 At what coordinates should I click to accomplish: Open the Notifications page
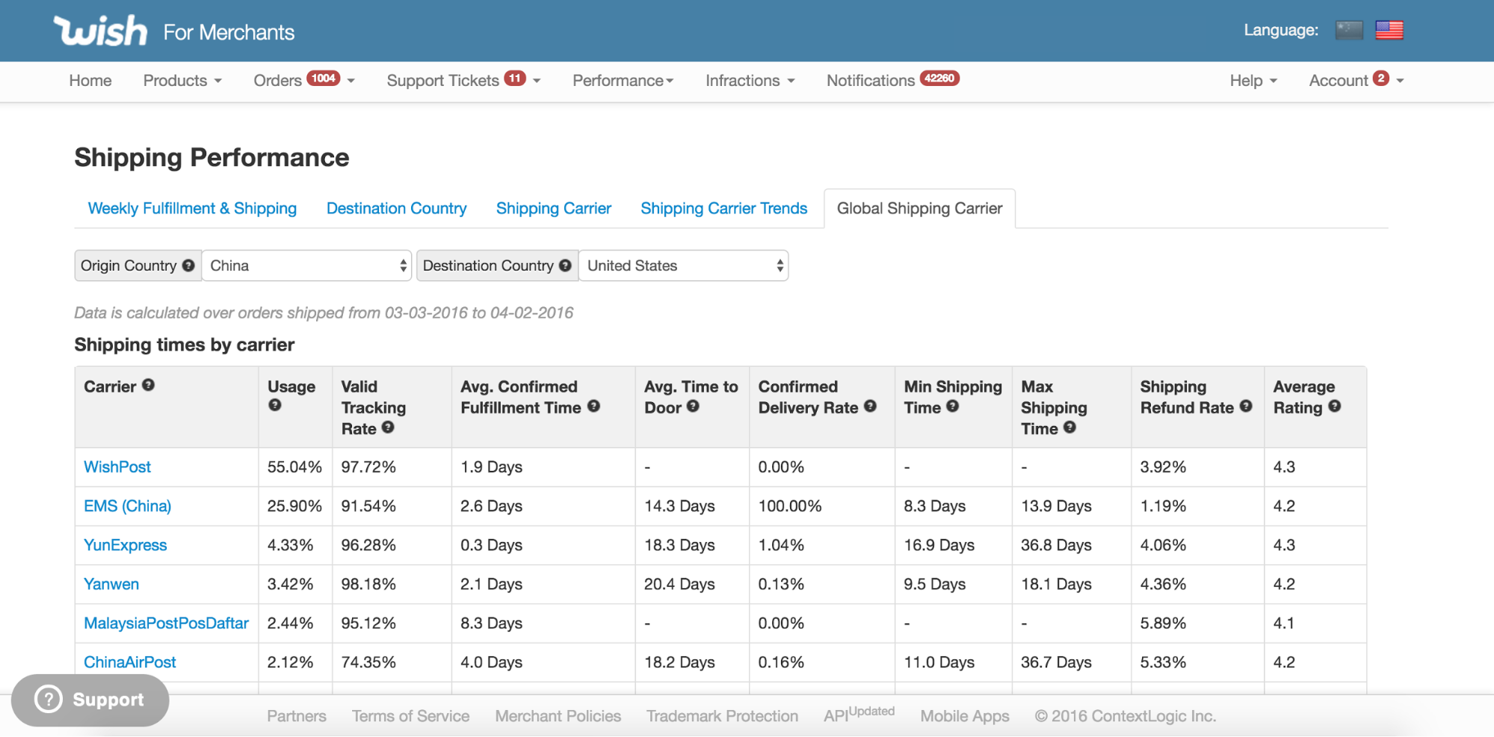tap(871, 80)
